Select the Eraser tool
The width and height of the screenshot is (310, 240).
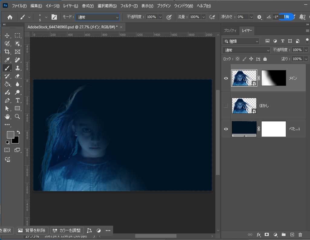(x=18, y=76)
